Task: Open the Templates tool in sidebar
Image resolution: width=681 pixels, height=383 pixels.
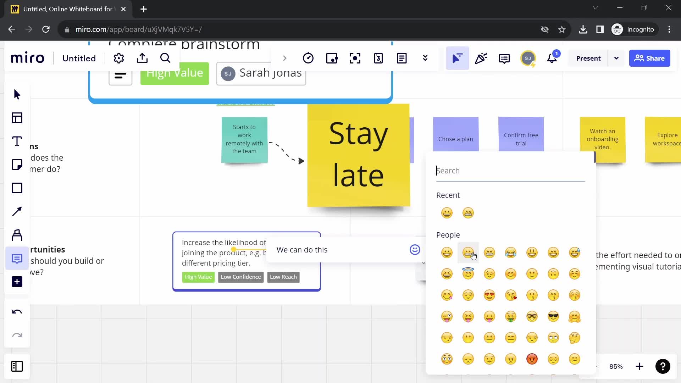Action: click(x=17, y=118)
